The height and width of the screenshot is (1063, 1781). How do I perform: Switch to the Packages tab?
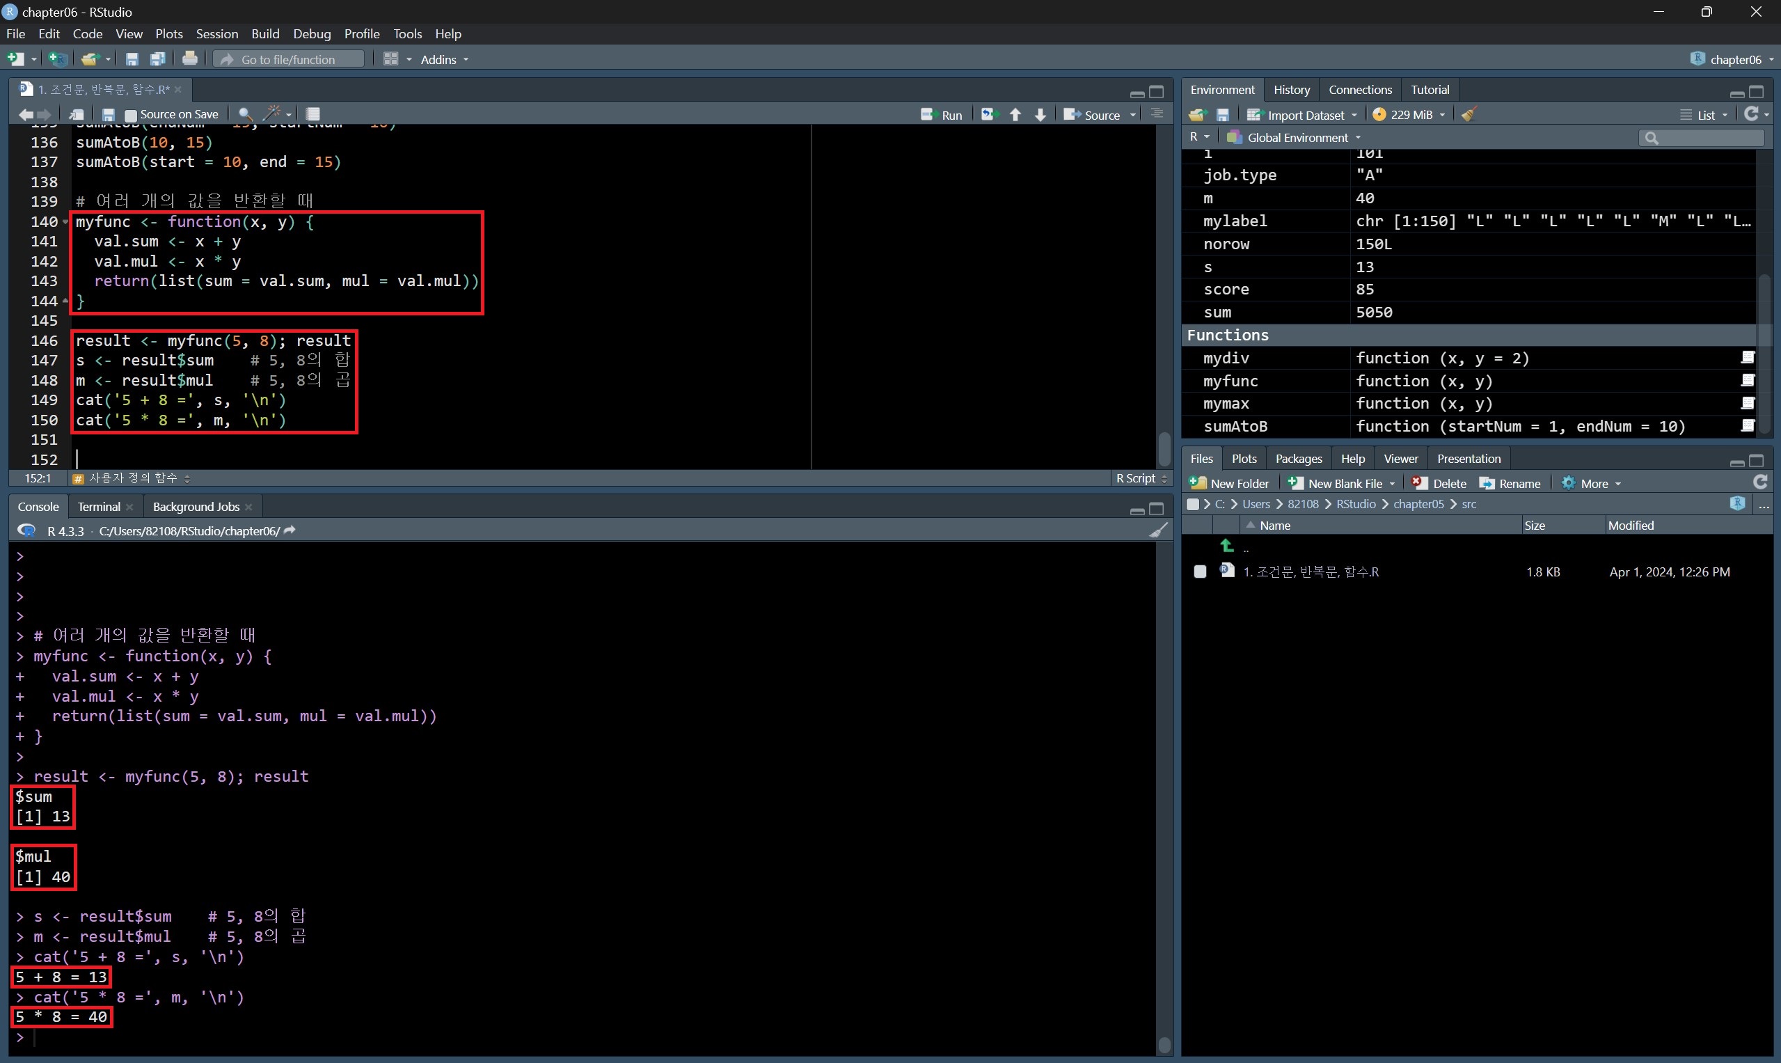1298,459
